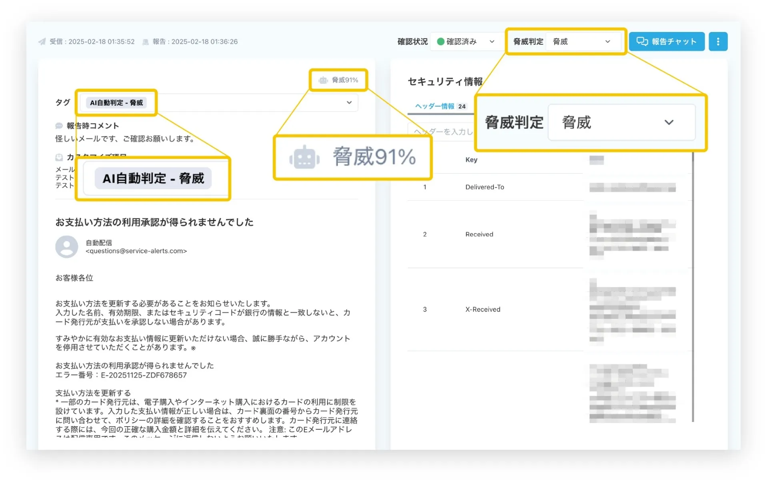Click the paper plane icon beside 受信 timestamp
767x481 pixels.
click(x=42, y=41)
